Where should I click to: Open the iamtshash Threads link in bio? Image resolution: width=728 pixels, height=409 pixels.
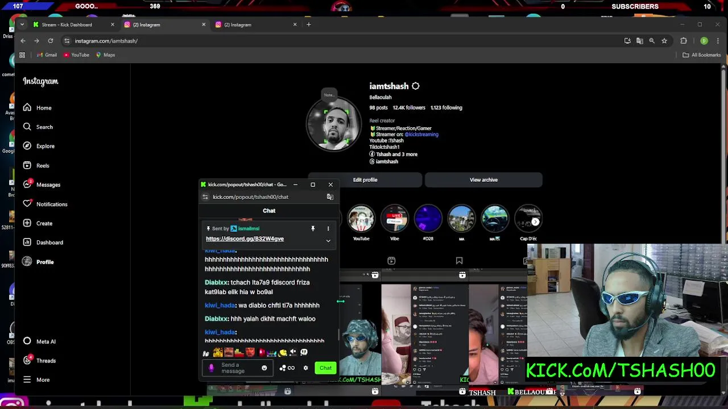(384, 162)
